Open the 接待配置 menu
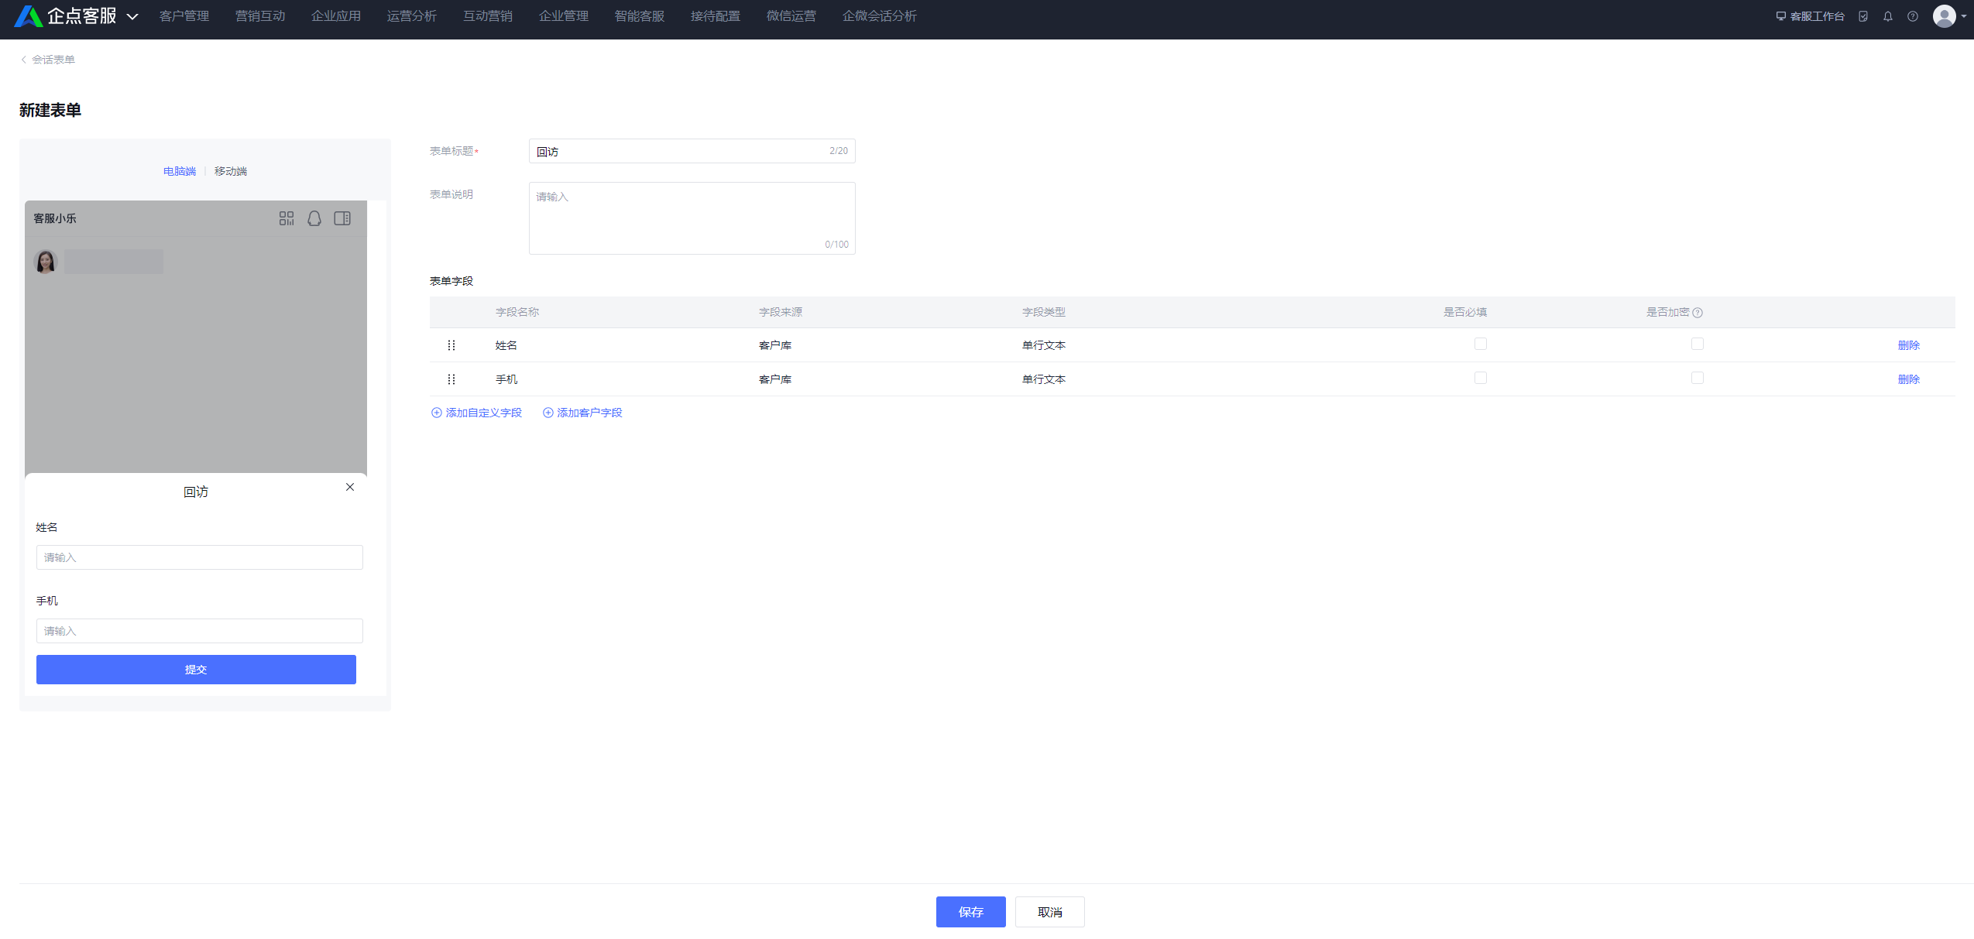The image size is (1974, 939). coord(716,16)
